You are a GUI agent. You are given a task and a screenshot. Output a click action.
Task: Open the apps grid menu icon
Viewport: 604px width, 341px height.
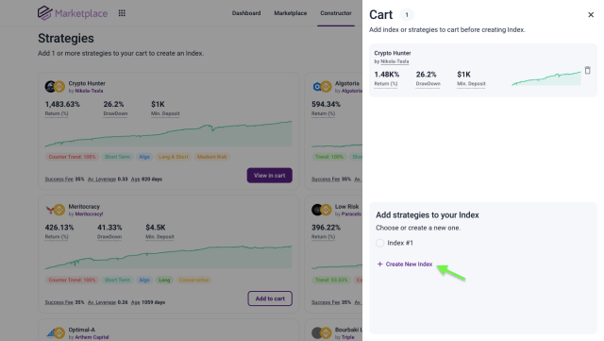tap(122, 13)
